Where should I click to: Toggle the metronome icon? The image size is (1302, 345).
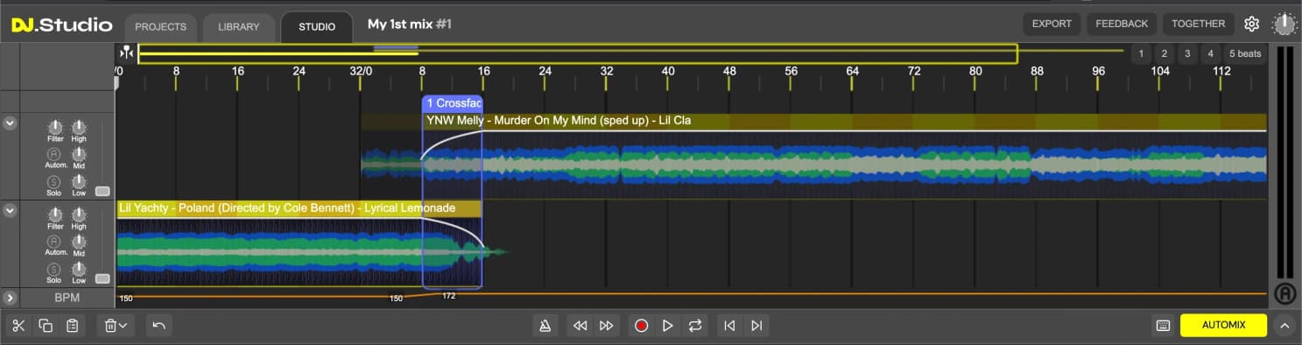click(545, 326)
